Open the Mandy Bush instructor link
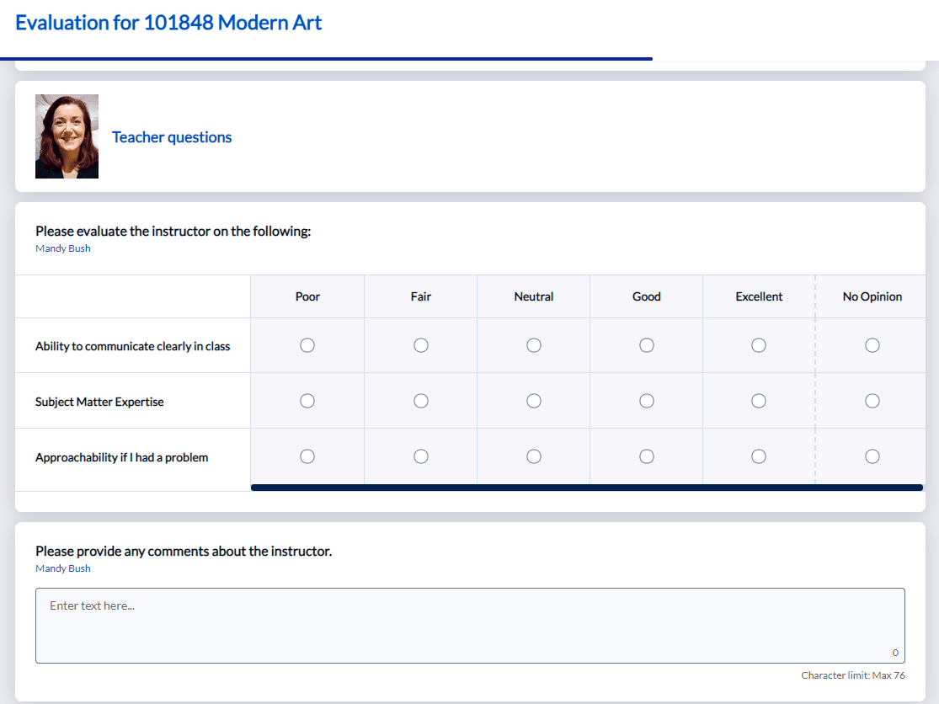939x704 pixels. pyautogui.click(x=62, y=248)
